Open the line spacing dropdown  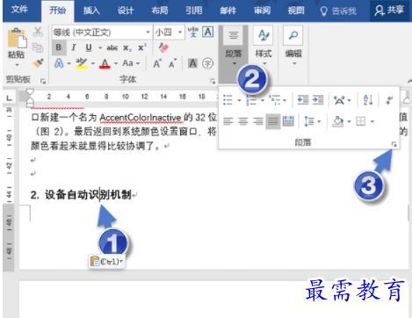tap(312, 121)
